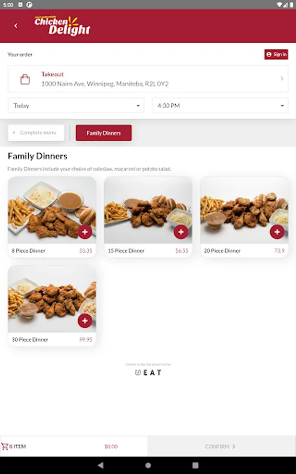296x474 pixels.
Task: Open the 20 Piece Dinner photo
Action: (244, 210)
